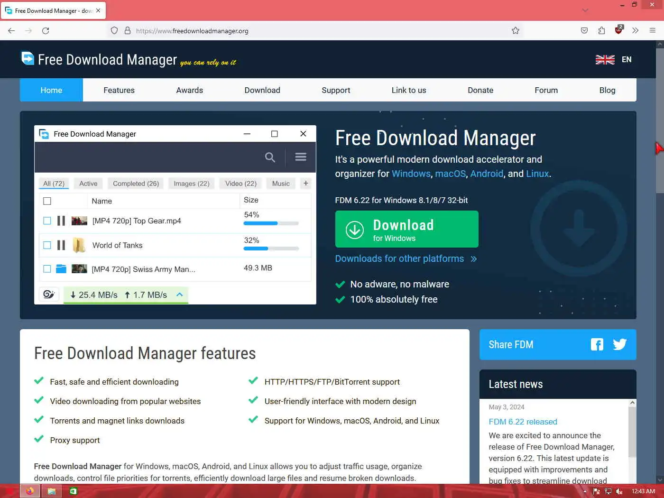Viewport: 664px width, 498px height.
Task: Open the Download navigation tab
Action: 262,90
